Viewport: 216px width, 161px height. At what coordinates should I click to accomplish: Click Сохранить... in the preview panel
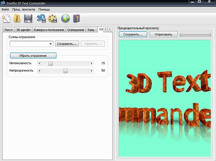(133, 34)
